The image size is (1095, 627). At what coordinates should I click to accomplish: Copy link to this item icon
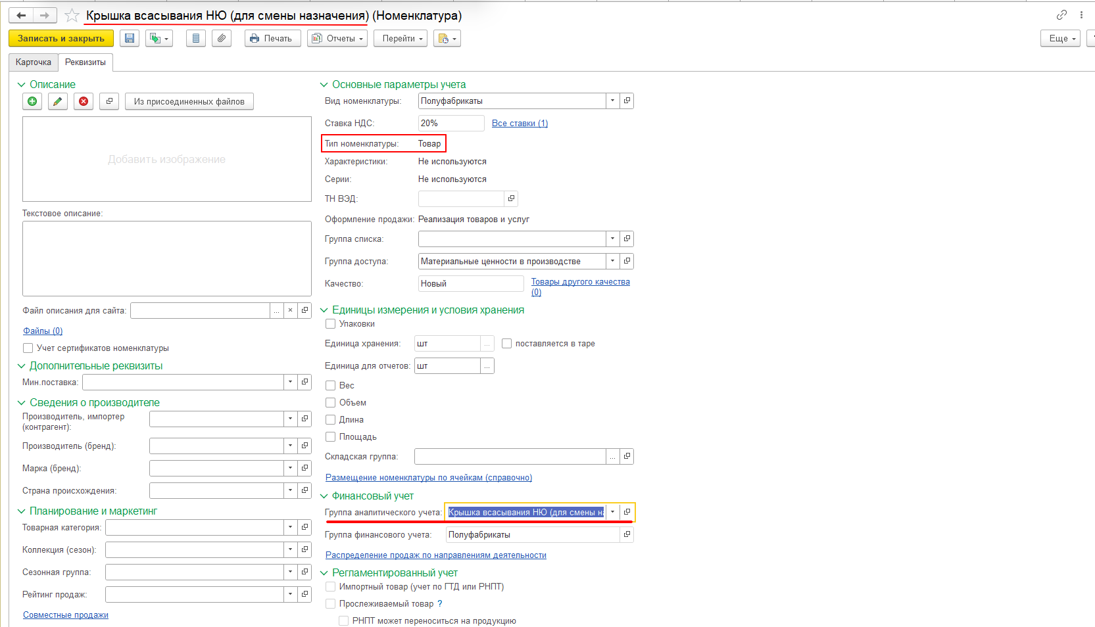(x=1061, y=14)
